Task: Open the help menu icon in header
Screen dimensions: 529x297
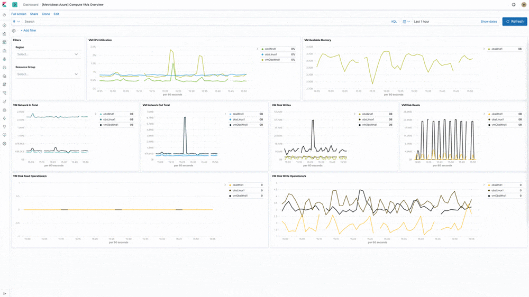Action: (x=514, y=5)
